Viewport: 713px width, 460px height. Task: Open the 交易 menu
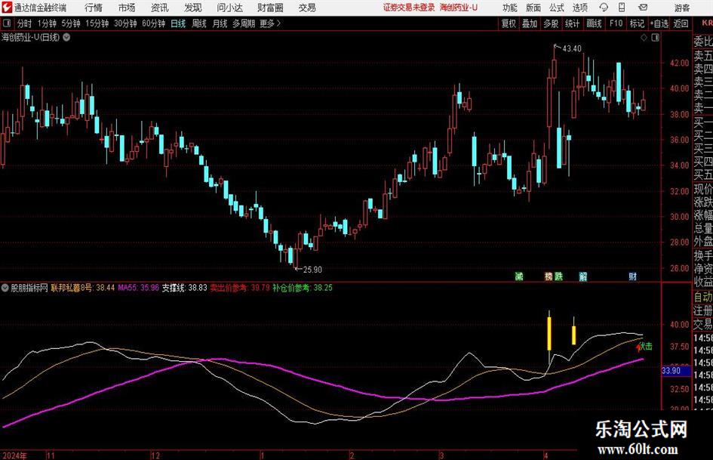tap(307, 8)
